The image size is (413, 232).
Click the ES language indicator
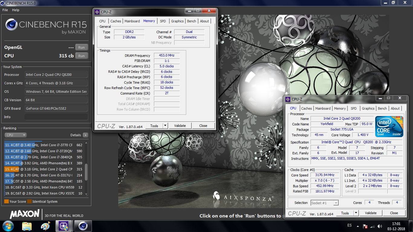point(350,226)
